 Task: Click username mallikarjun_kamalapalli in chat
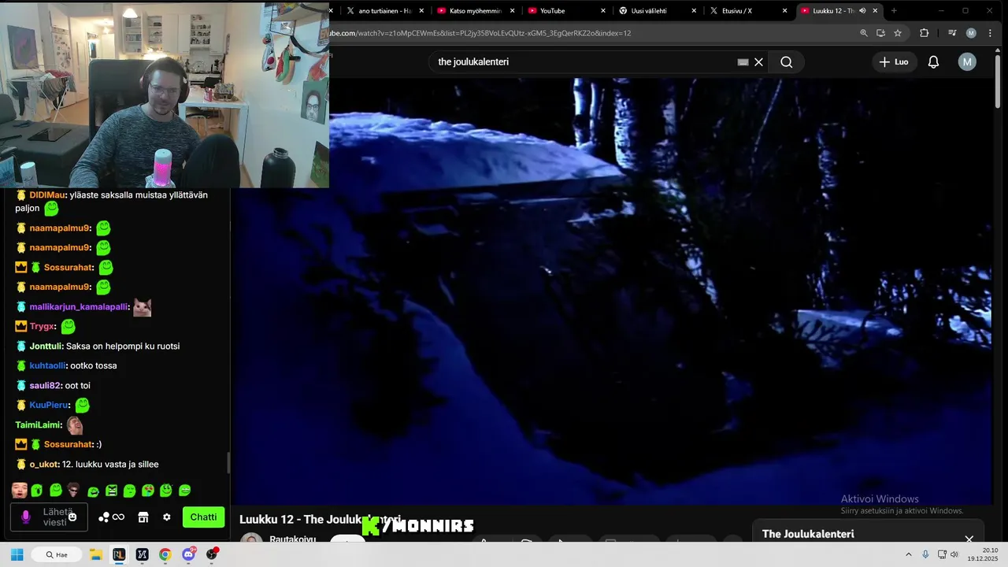coord(79,307)
